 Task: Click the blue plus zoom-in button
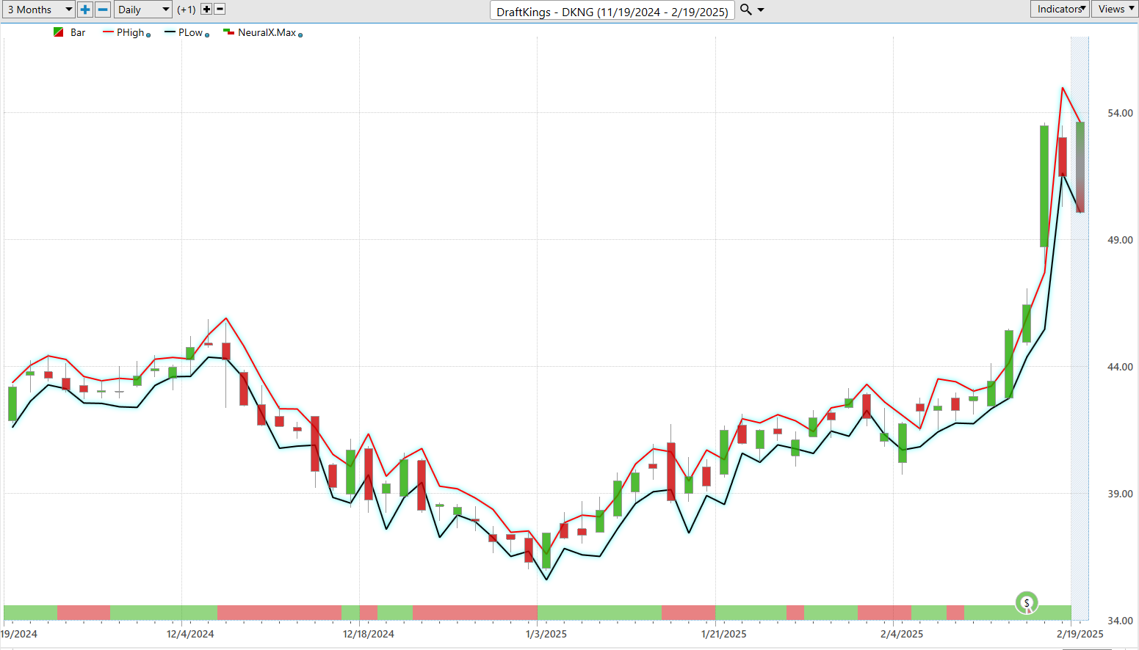(85, 10)
